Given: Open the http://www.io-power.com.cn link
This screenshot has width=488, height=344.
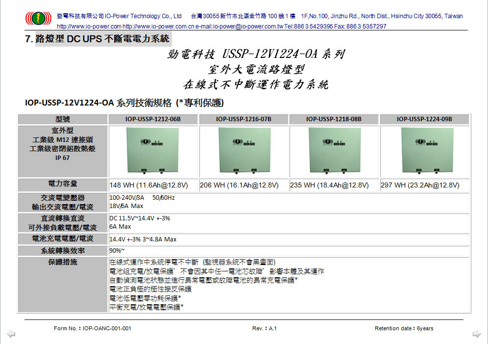Looking at the screenshot, I should point(158,26).
